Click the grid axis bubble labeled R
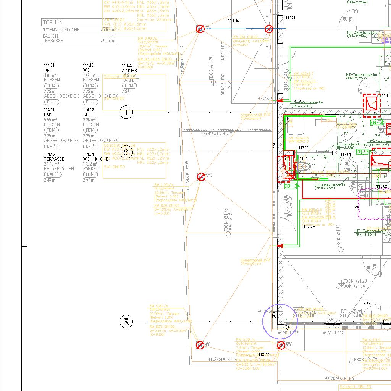 point(126,322)
